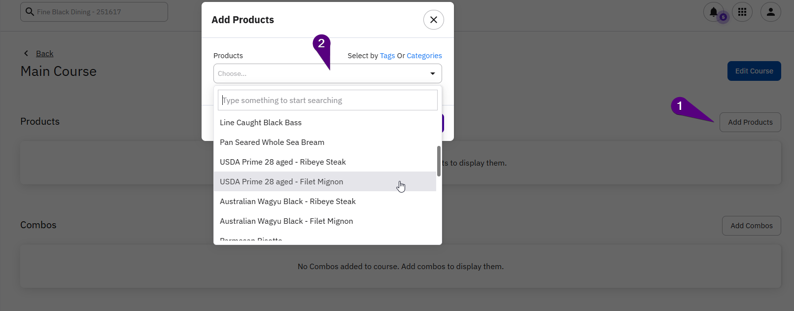794x311 pixels.
Task: Choose USDA Prime Ribeye Steak option
Action: click(x=283, y=162)
